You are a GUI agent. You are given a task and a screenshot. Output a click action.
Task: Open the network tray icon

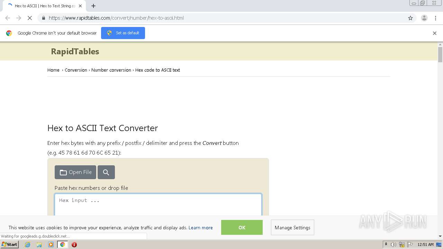(x=402, y=245)
